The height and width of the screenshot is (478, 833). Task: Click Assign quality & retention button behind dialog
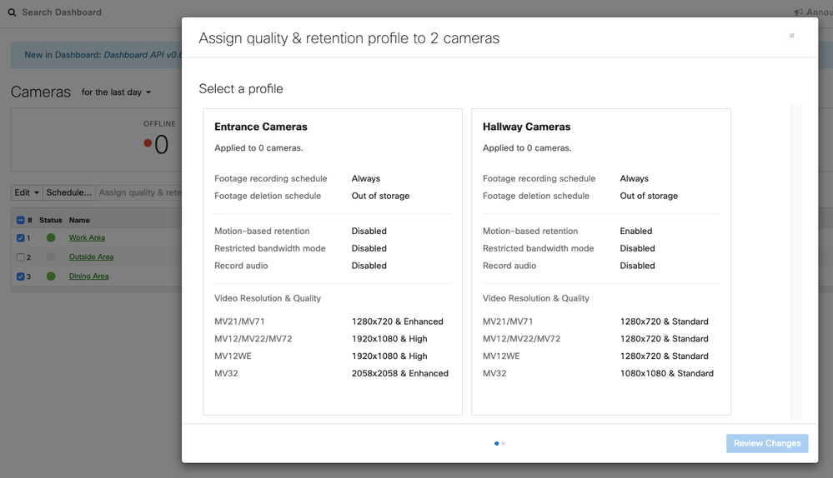(x=139, y=192)
